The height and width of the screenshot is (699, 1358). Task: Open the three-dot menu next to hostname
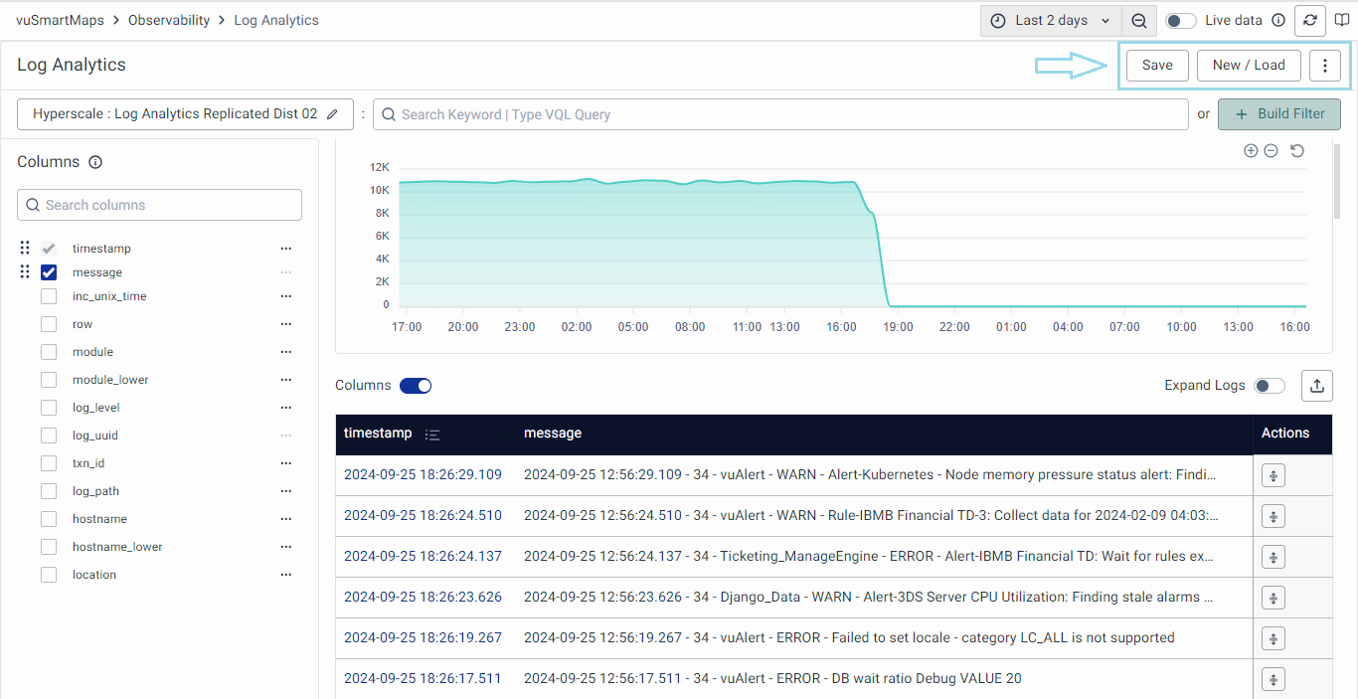click(286, 519)
